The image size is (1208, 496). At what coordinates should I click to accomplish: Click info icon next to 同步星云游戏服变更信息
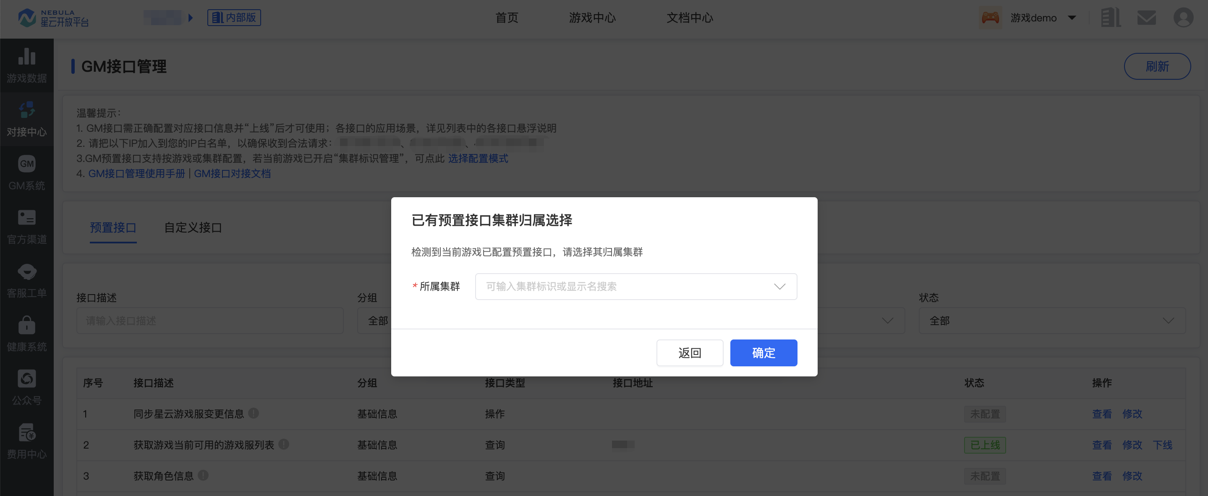(253, 413)
